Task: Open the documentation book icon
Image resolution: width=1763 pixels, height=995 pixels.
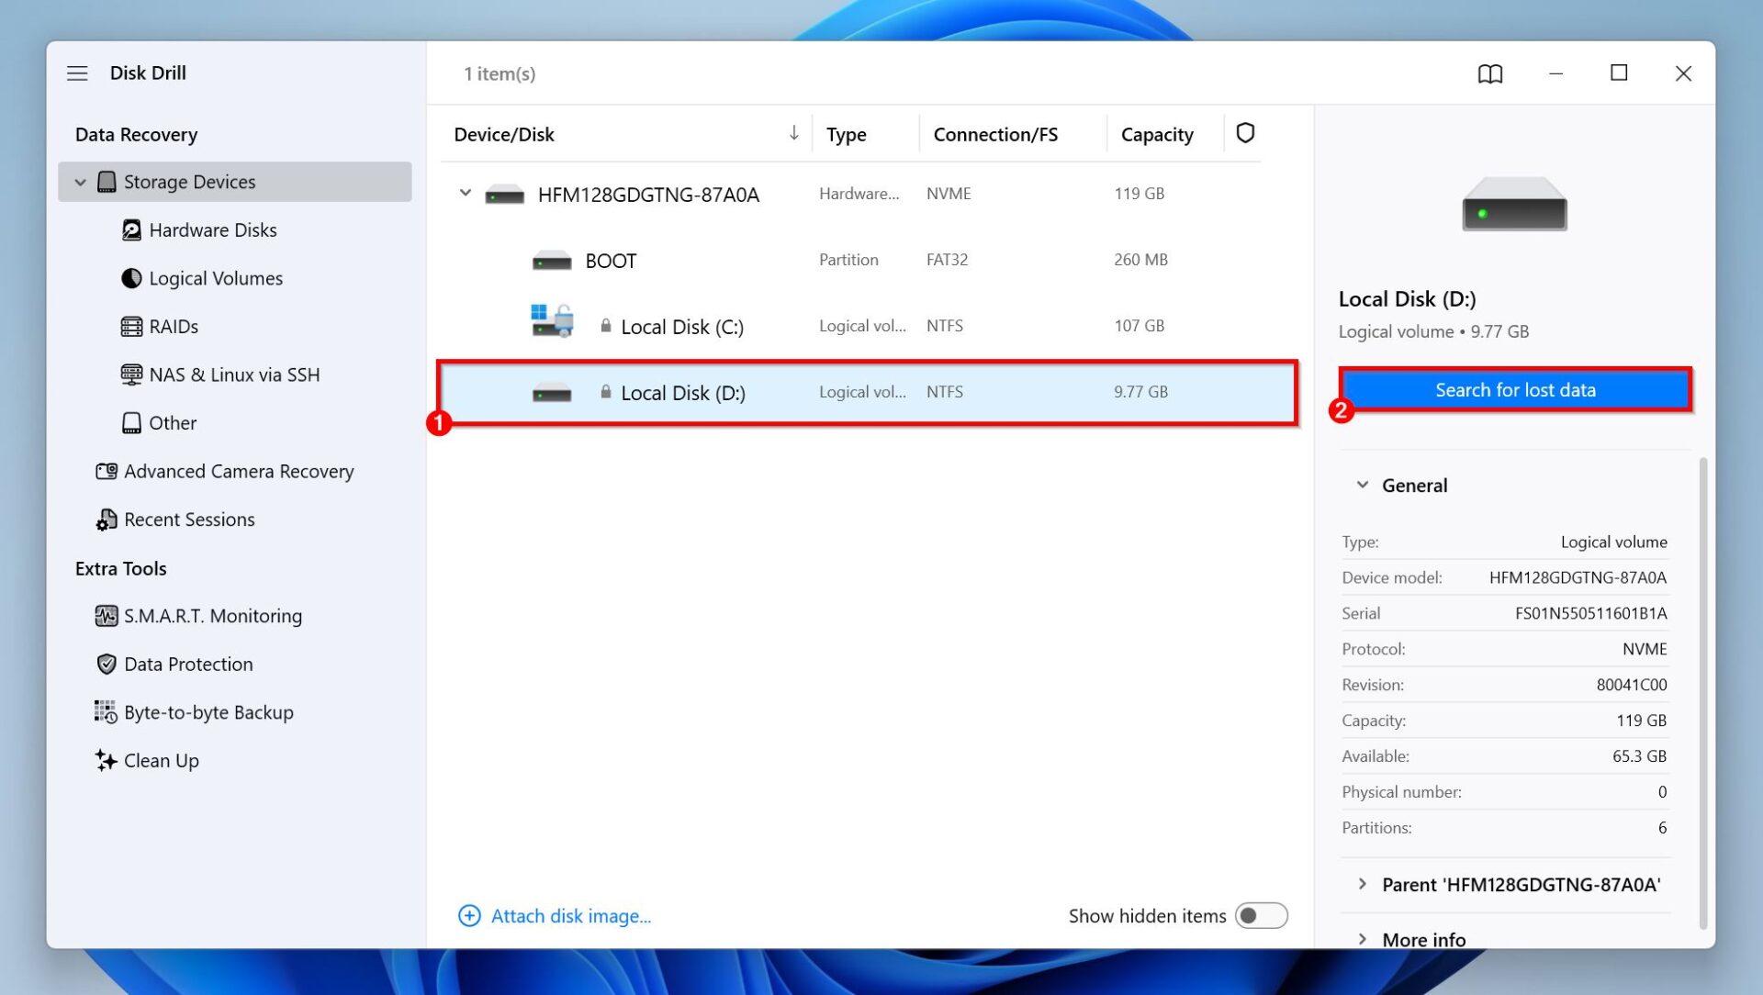Action: point(1490,73)
